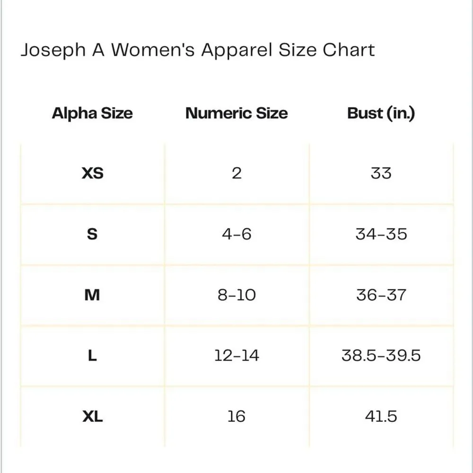Select numeric size 2 cell
The height and width of the screenshot is (473, 473).
coord(236,173)
